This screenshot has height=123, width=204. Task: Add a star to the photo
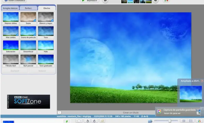coord(79,121)
